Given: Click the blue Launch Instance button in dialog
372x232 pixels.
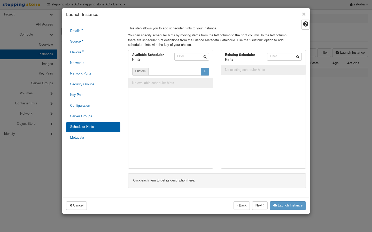Looking at the screenshot, I should (x=288, y=205).
